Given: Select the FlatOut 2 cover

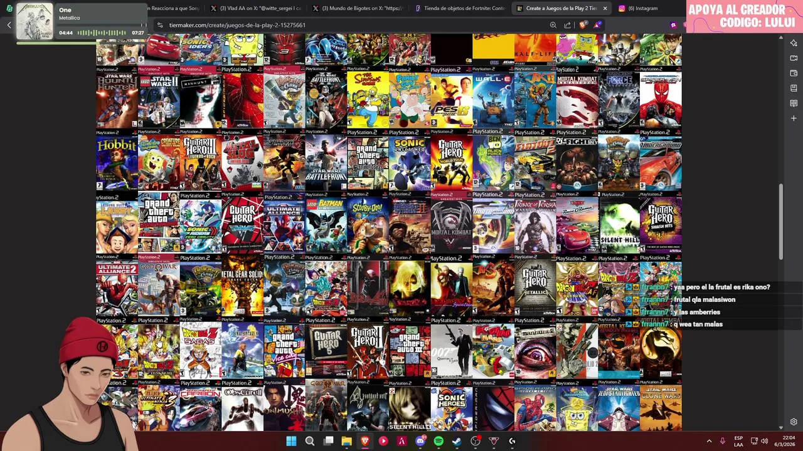Looking at the screenshot, I should point(535,160).
